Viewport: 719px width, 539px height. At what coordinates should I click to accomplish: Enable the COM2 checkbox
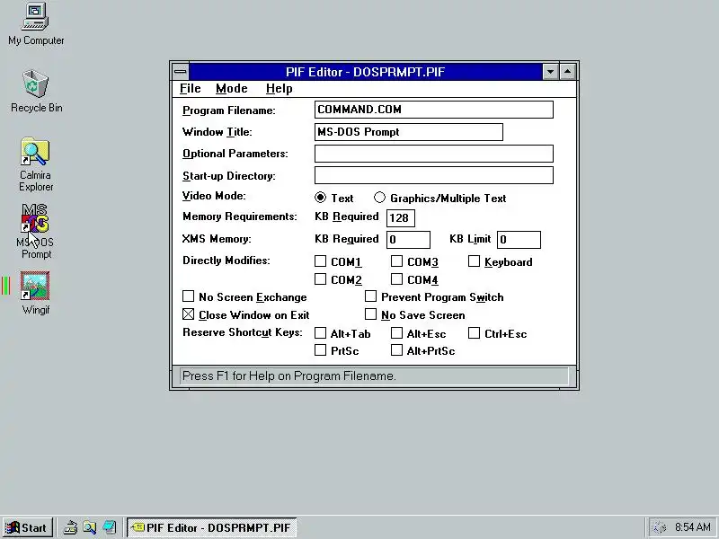coord(321,279)
